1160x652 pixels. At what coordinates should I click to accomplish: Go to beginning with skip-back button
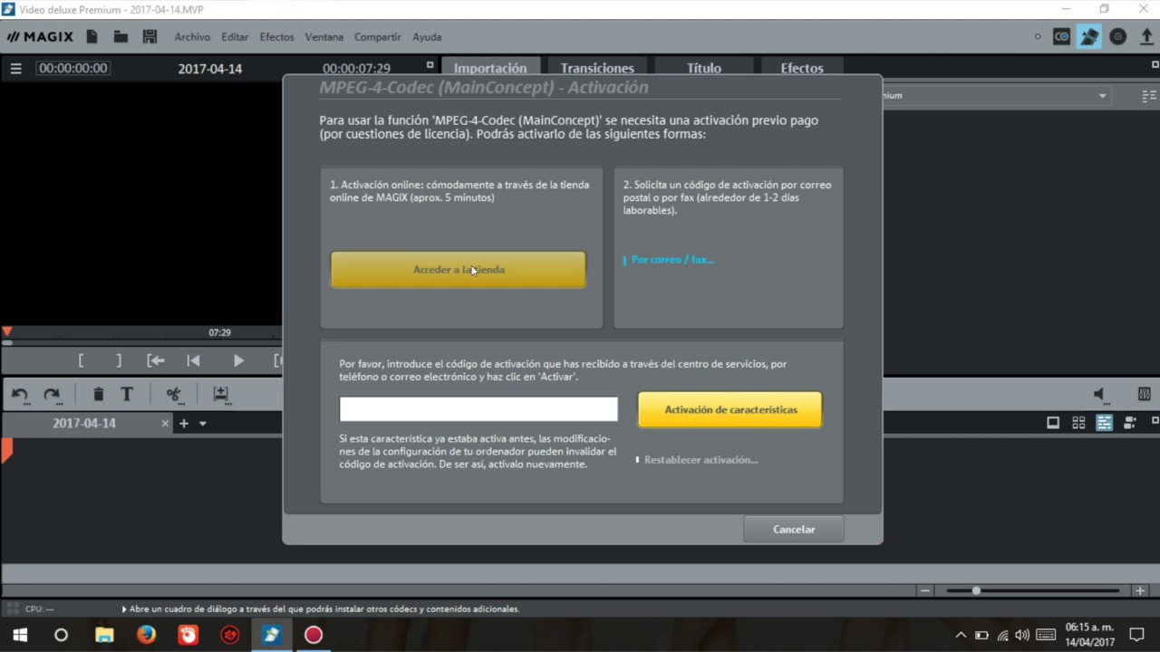tap(193, 360)
